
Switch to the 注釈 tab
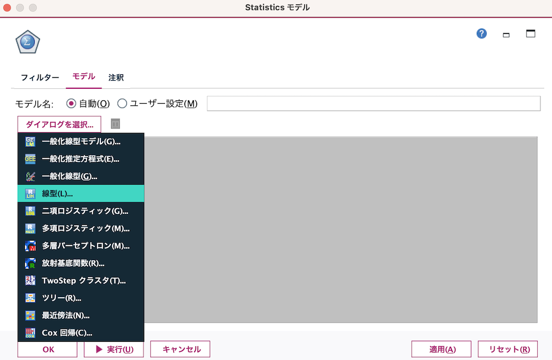coord(116,78)
